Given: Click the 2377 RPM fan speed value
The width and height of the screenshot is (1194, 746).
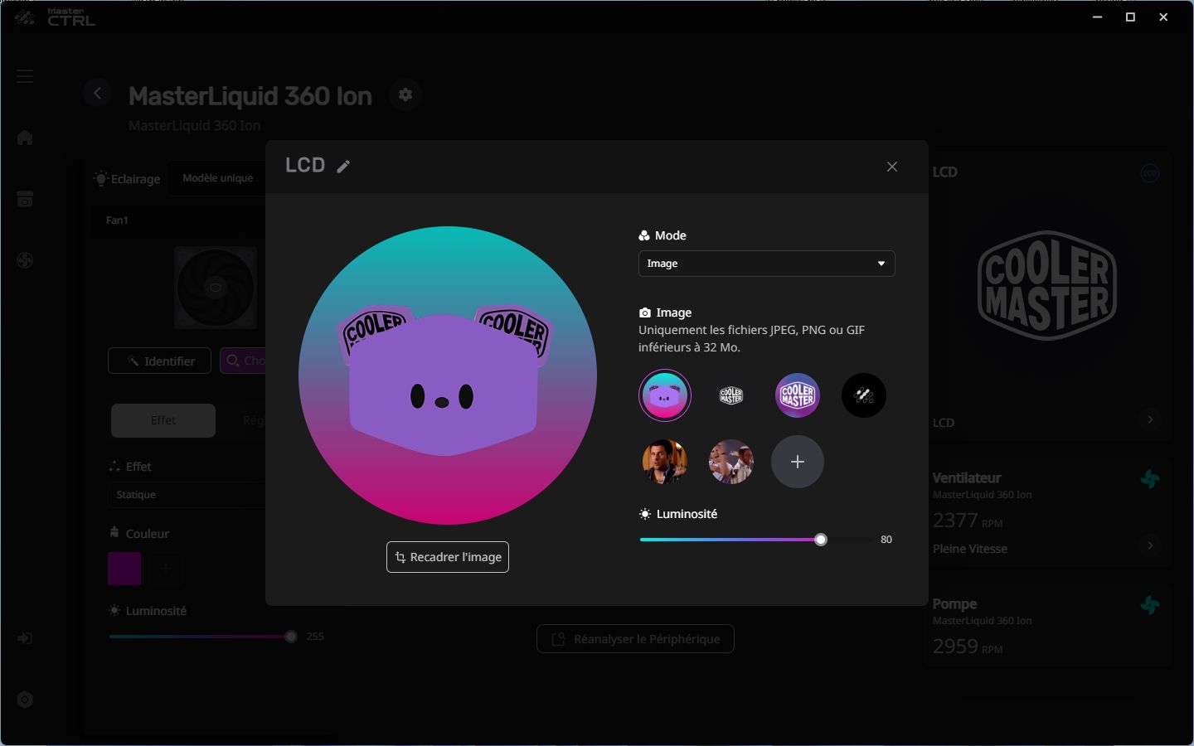Looking at the screenshot, I should 968,521.
